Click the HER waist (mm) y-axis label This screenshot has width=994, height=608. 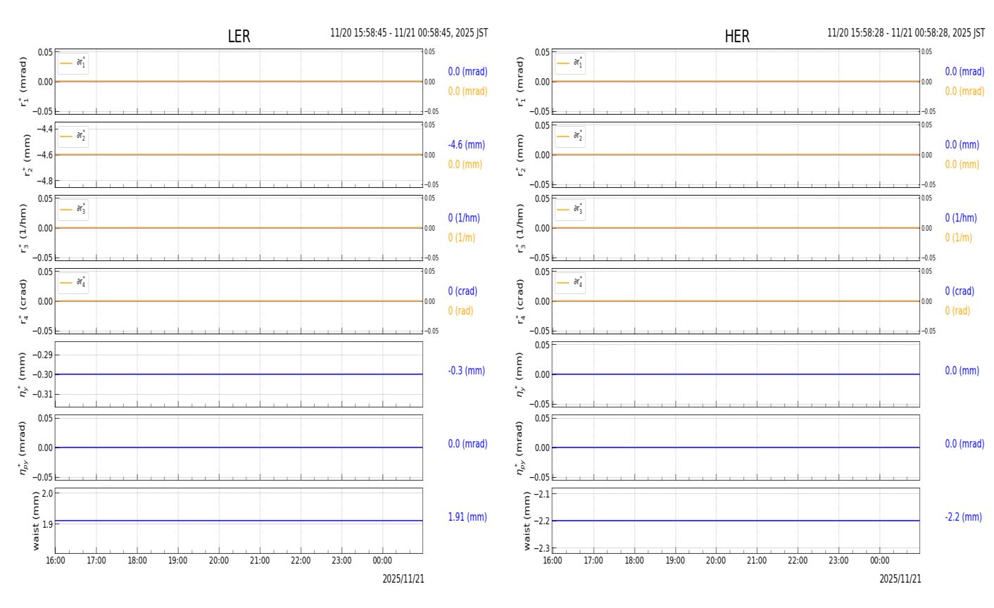[x=527, y=521]
